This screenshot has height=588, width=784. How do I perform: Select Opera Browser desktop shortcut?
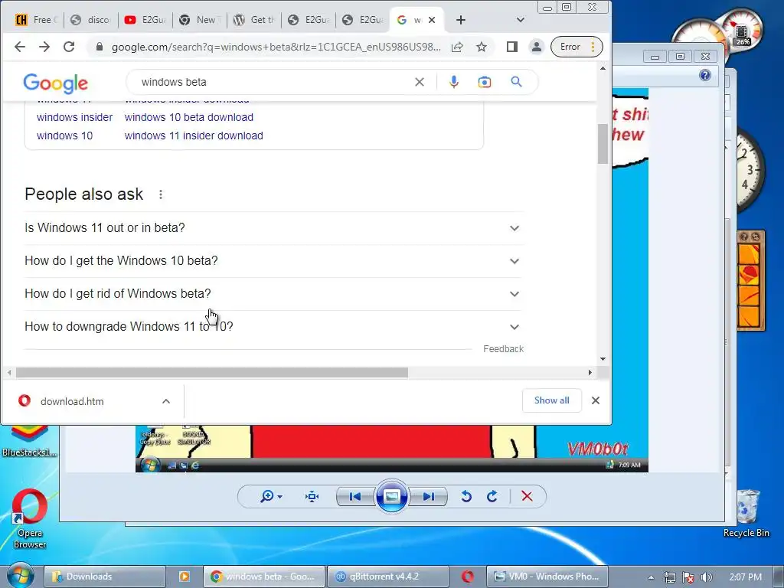(x=30, y=519)
